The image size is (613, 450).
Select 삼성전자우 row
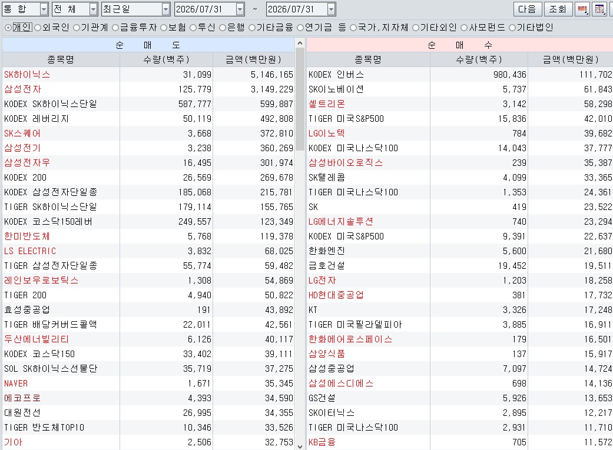pyautogui.click(x=148, y=163)
